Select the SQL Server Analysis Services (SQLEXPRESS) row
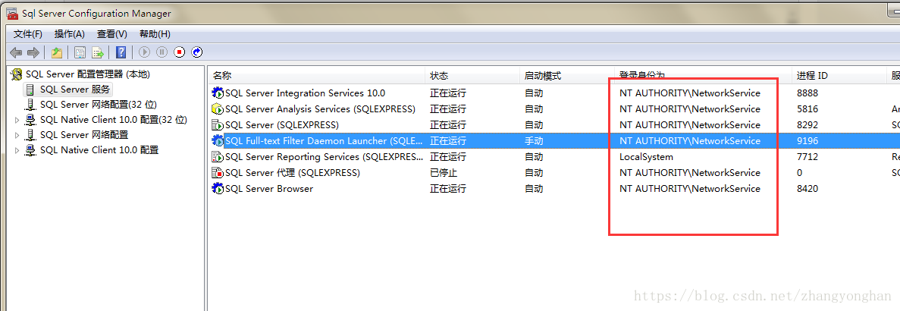Screen dimensions: 900x311 320,109
